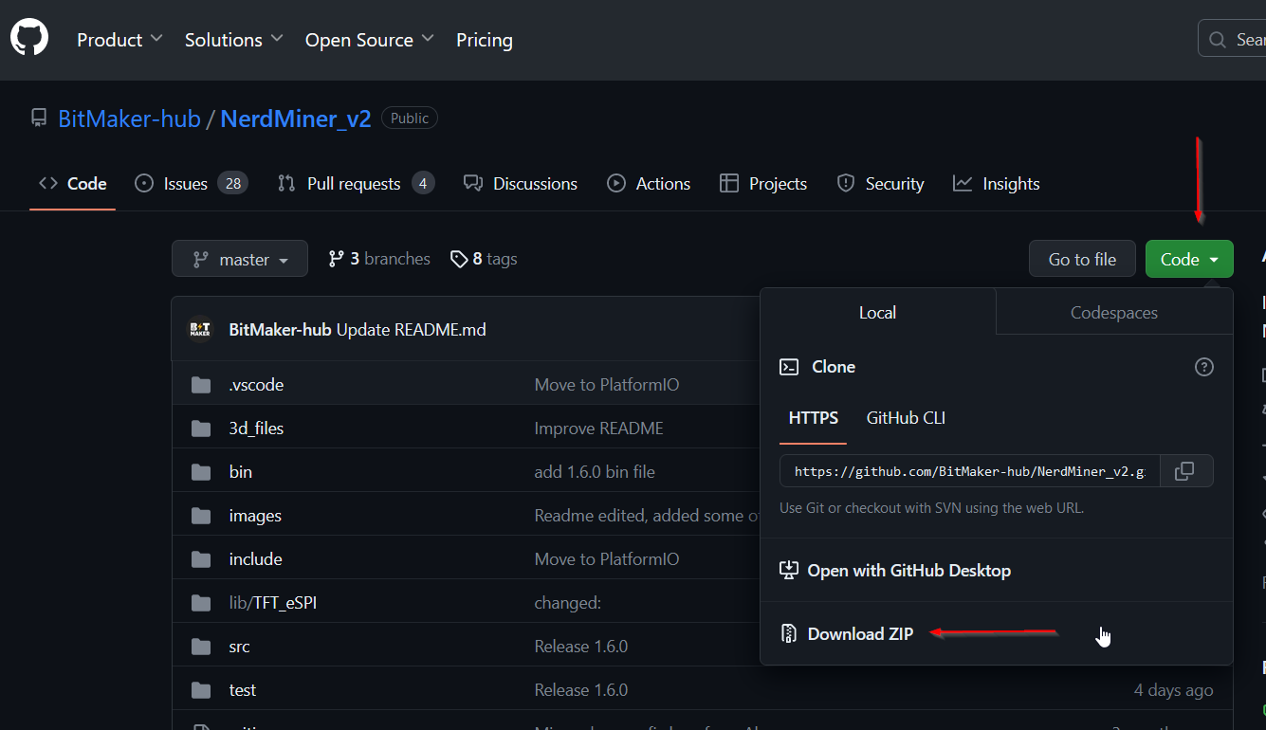Click the repository icon beside BitMaker-hub
1266x730 pixels.
(39, 119)
